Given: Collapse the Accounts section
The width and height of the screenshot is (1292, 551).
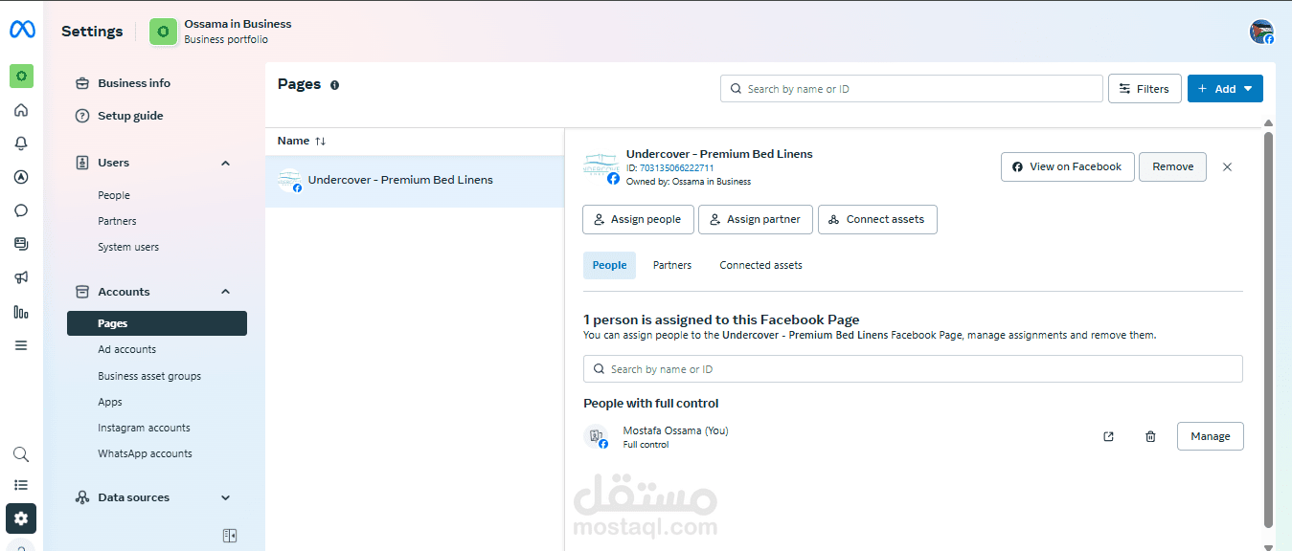Looking at the screenshot, I should click(226, 292).
